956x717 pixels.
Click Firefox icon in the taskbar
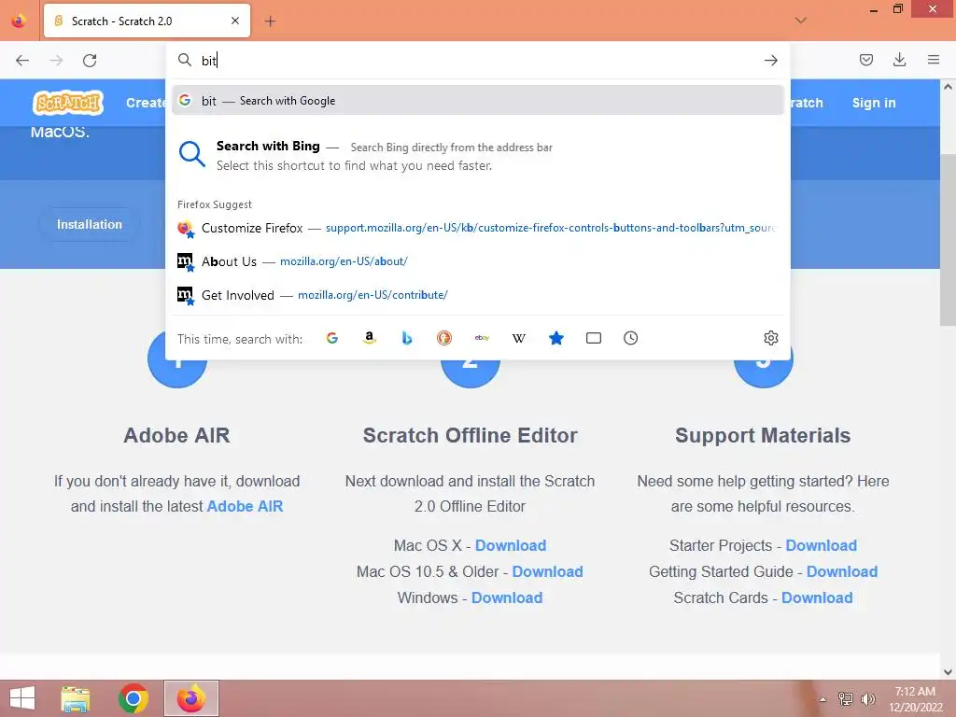point(190,698)
